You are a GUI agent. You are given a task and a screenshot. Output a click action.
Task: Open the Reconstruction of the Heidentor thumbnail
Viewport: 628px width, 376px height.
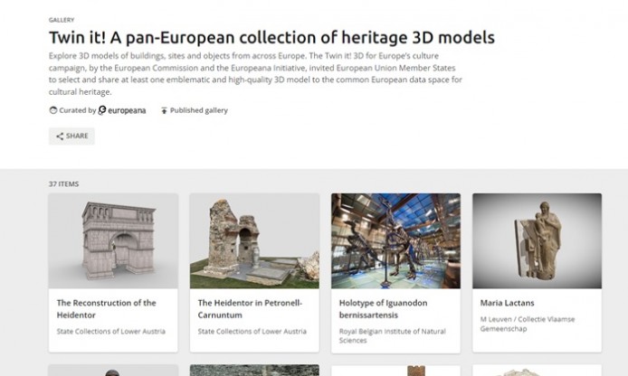tap(113, 240)
